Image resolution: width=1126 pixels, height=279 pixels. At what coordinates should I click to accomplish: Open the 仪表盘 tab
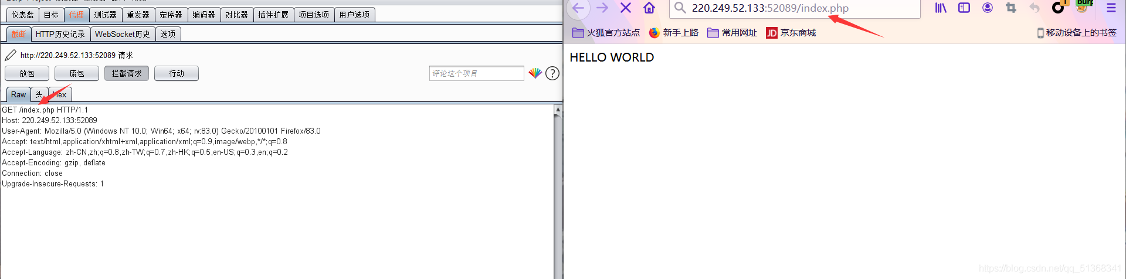(23, 15)
